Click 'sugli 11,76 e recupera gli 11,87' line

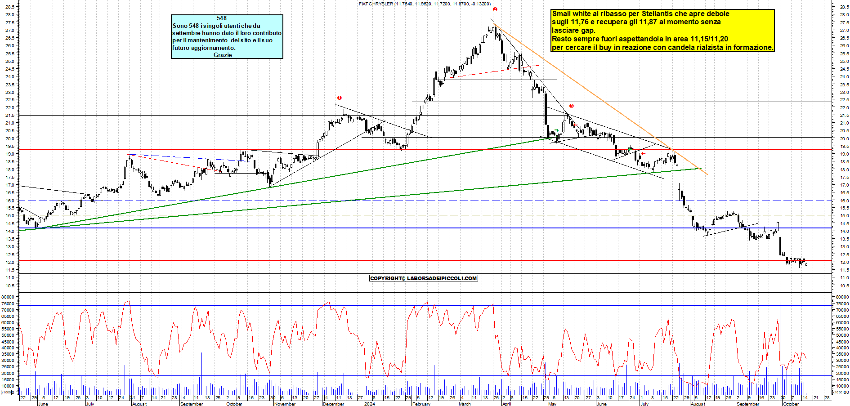click(x=636, y=22)
